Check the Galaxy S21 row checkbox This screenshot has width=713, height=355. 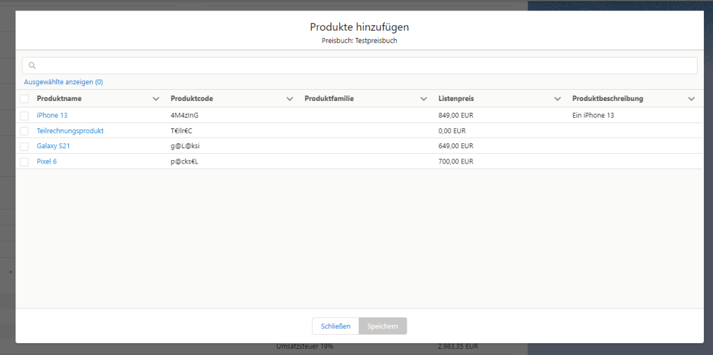(x=24, y=146)
